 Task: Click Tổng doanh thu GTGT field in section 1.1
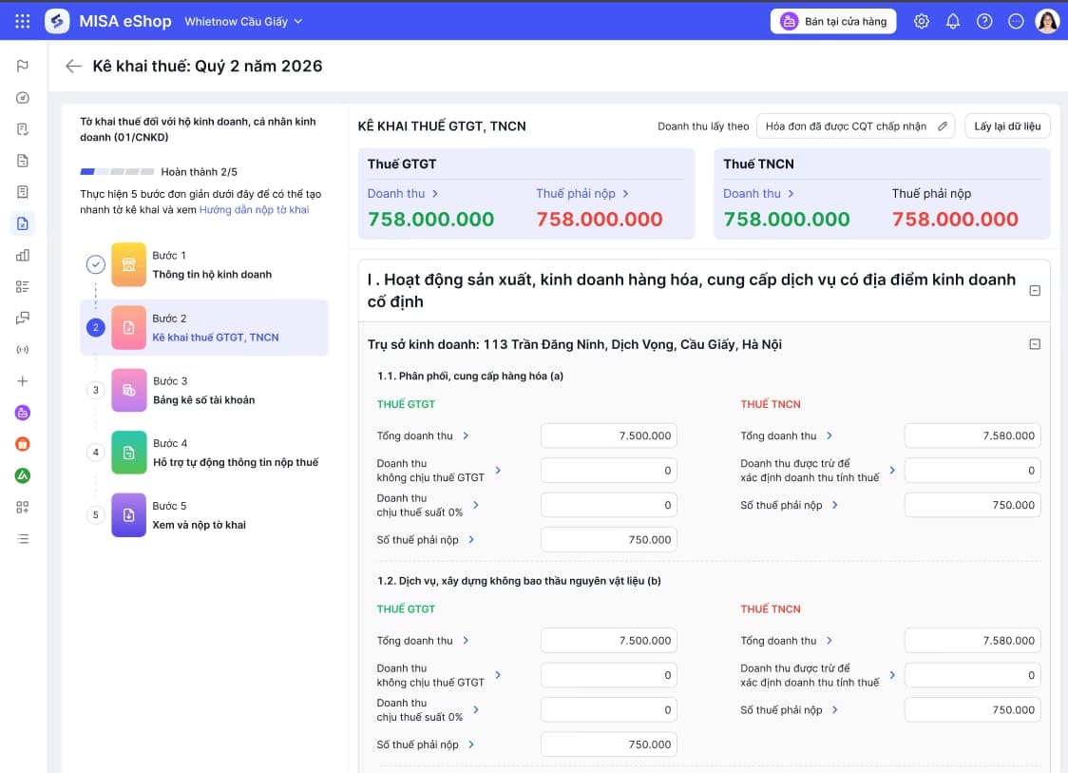pyautogui.click(x=608, y=435)
